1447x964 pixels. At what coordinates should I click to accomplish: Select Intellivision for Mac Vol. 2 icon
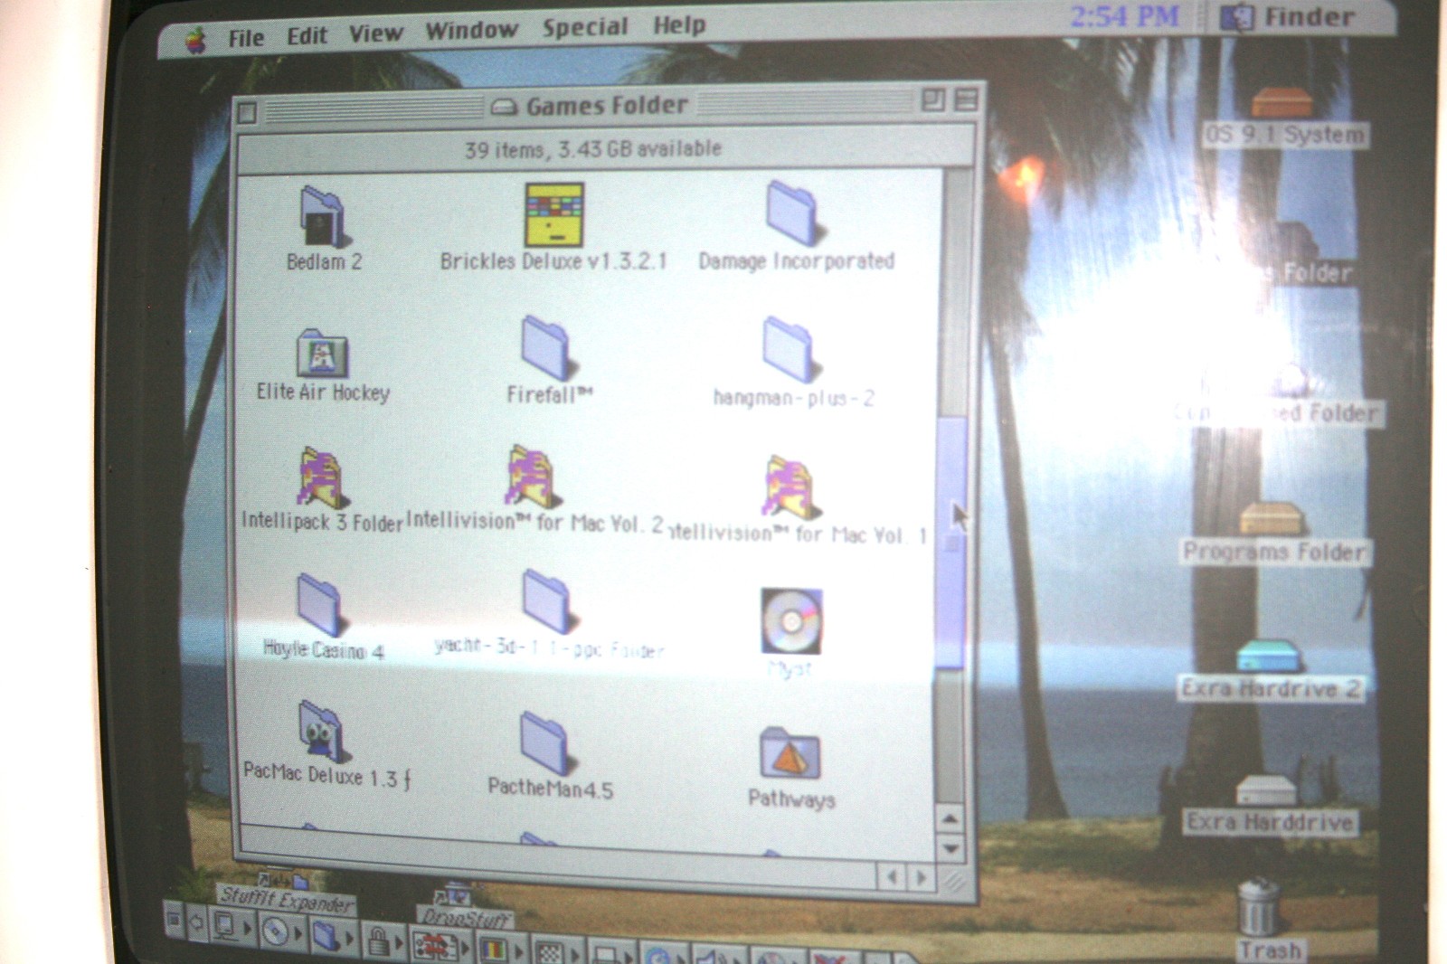(534, 477)
